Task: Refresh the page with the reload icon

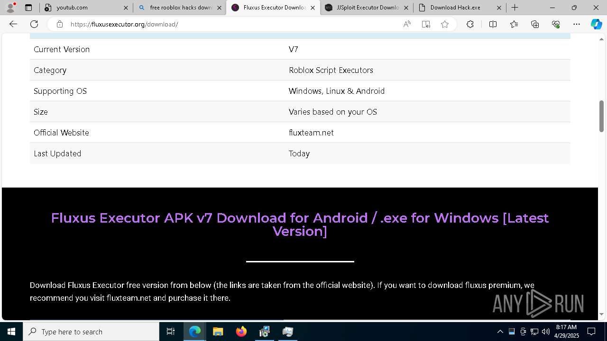Action: click(x=34, y=24)
